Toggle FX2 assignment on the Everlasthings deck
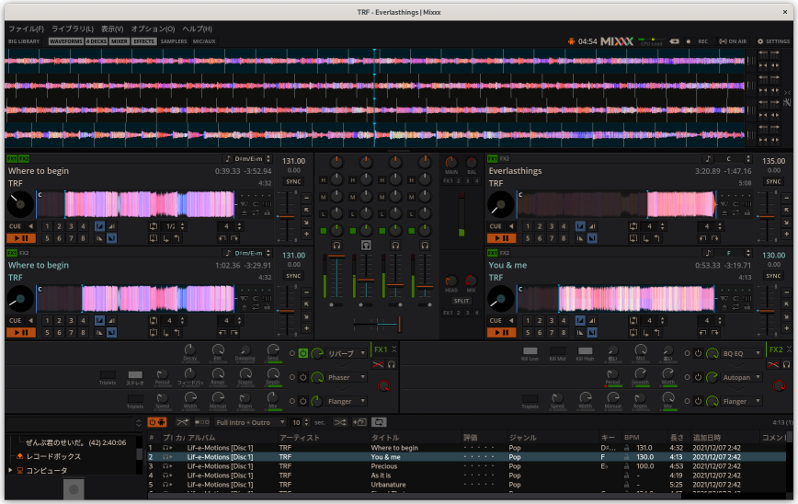 coord(505,159)
